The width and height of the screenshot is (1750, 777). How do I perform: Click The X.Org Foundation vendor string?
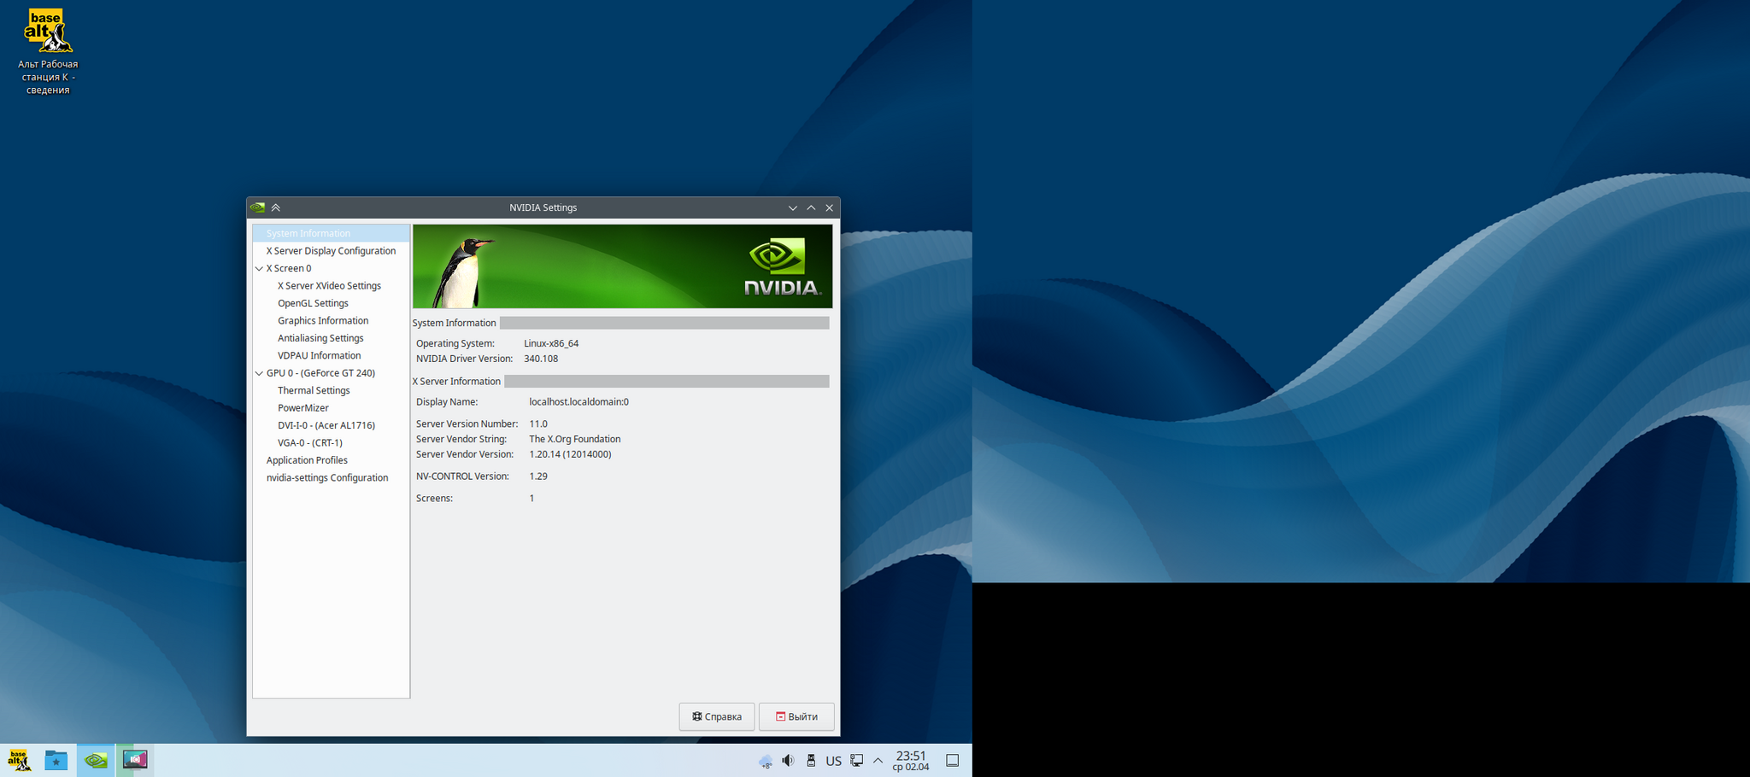pyautogui.click(x=575, y=439)
